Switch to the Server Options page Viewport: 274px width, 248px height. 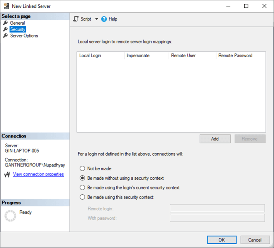click(24, 36)
